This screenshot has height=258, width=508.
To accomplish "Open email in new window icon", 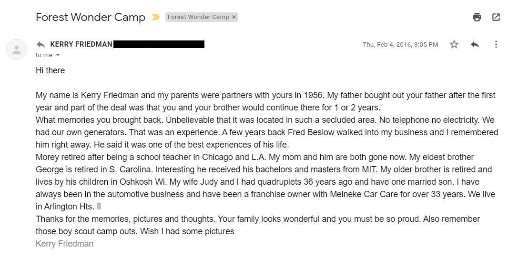I will click(x=496, y=17).
